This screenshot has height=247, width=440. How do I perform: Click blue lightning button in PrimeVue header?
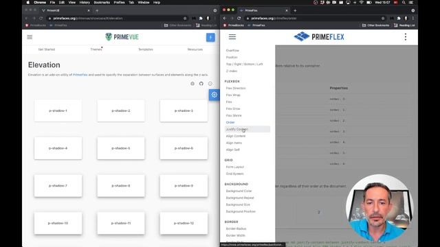pyautogui.click(x=210, y=37)
